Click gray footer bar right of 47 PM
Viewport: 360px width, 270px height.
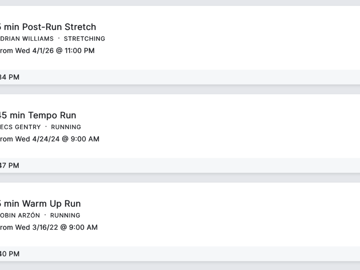coord(198,166)
